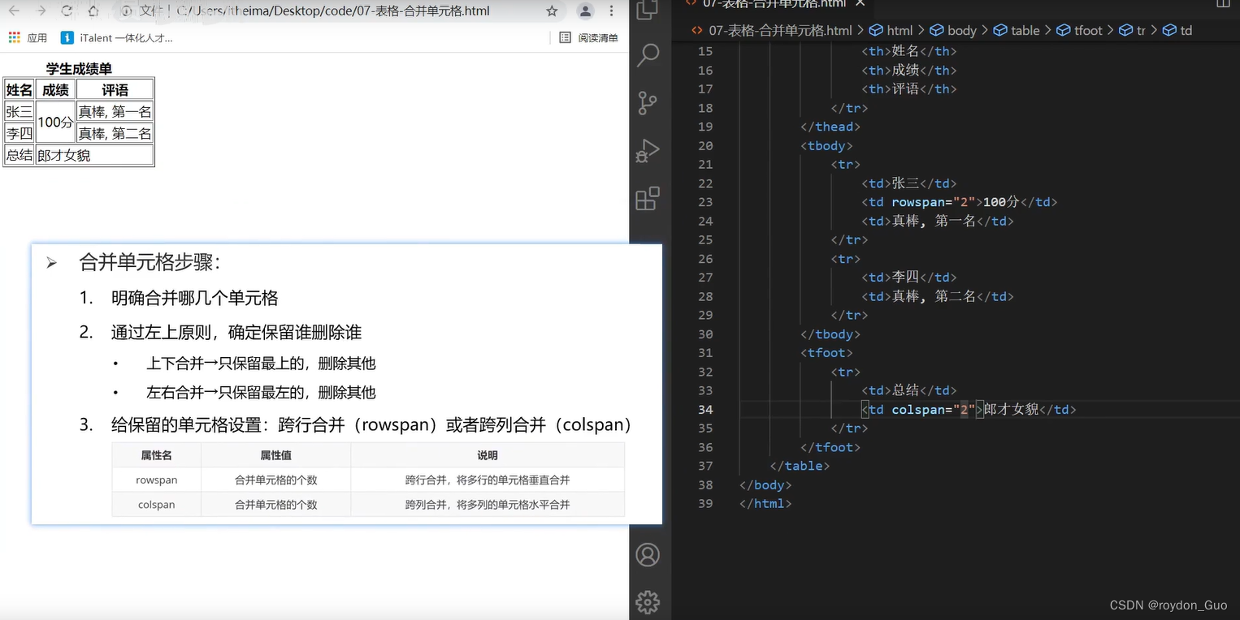1240x620 pixels.
Task: Reload the page with the refresh icon
Action: (x=67, y=11)
